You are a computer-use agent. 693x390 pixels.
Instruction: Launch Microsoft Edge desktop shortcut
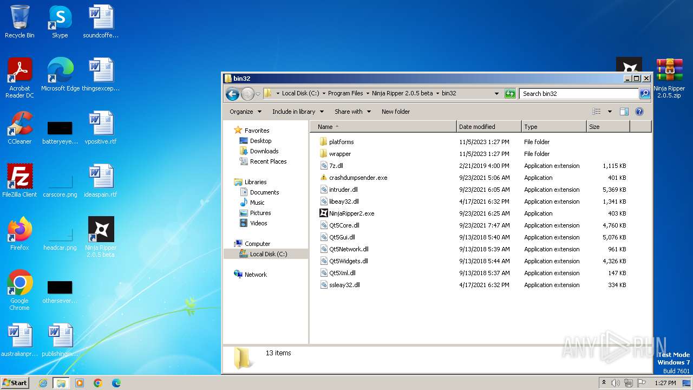60,75
